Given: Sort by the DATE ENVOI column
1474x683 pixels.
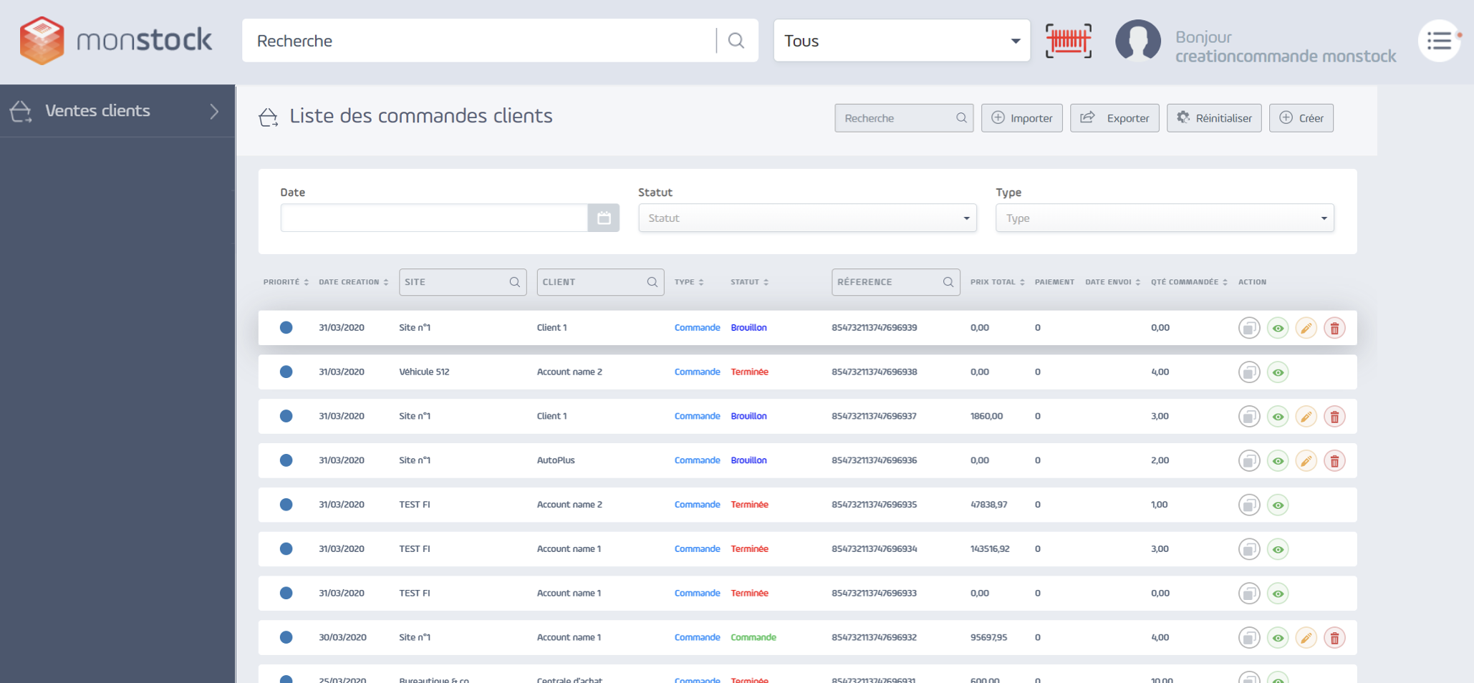Looking at the screenshot, I should [1112, 282].
